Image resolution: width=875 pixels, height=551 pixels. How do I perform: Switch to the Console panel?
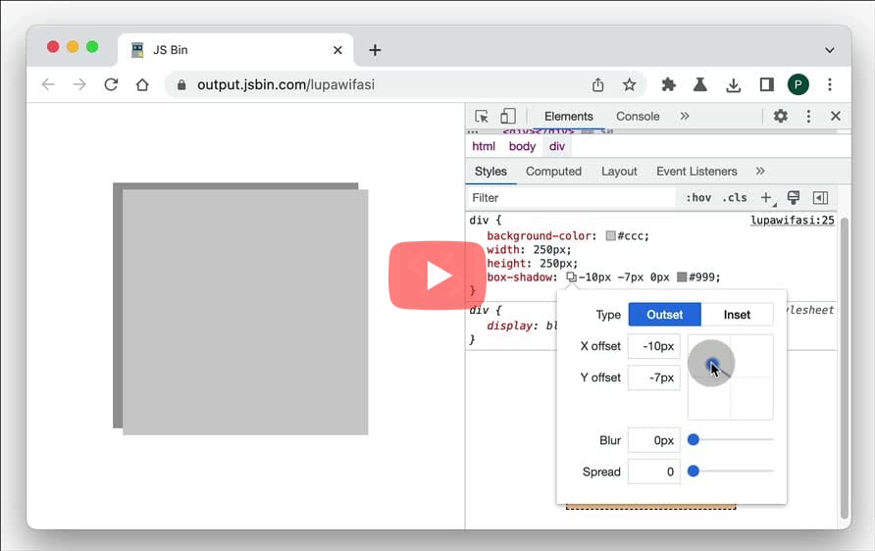(638, 116)
